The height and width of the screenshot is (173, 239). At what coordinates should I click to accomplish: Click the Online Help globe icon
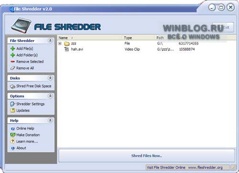click(x=12, y=129)
